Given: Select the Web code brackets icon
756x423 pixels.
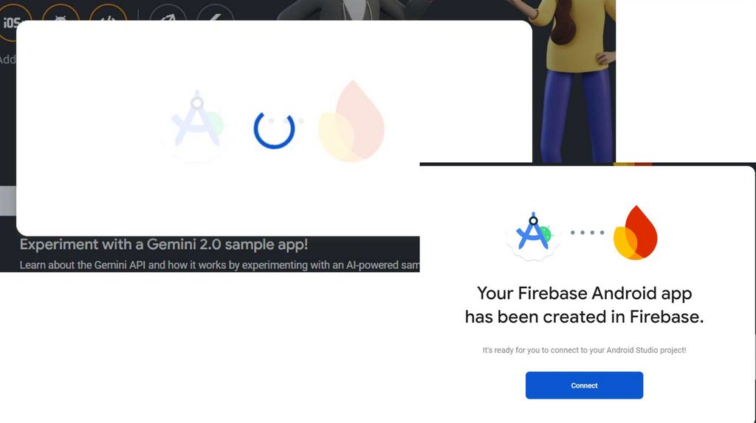Looking at the screenshot, I should (109, 13).
